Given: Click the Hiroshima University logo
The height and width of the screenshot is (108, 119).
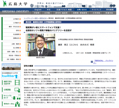Looking at the screenshot, I should (x=15, y=4).
